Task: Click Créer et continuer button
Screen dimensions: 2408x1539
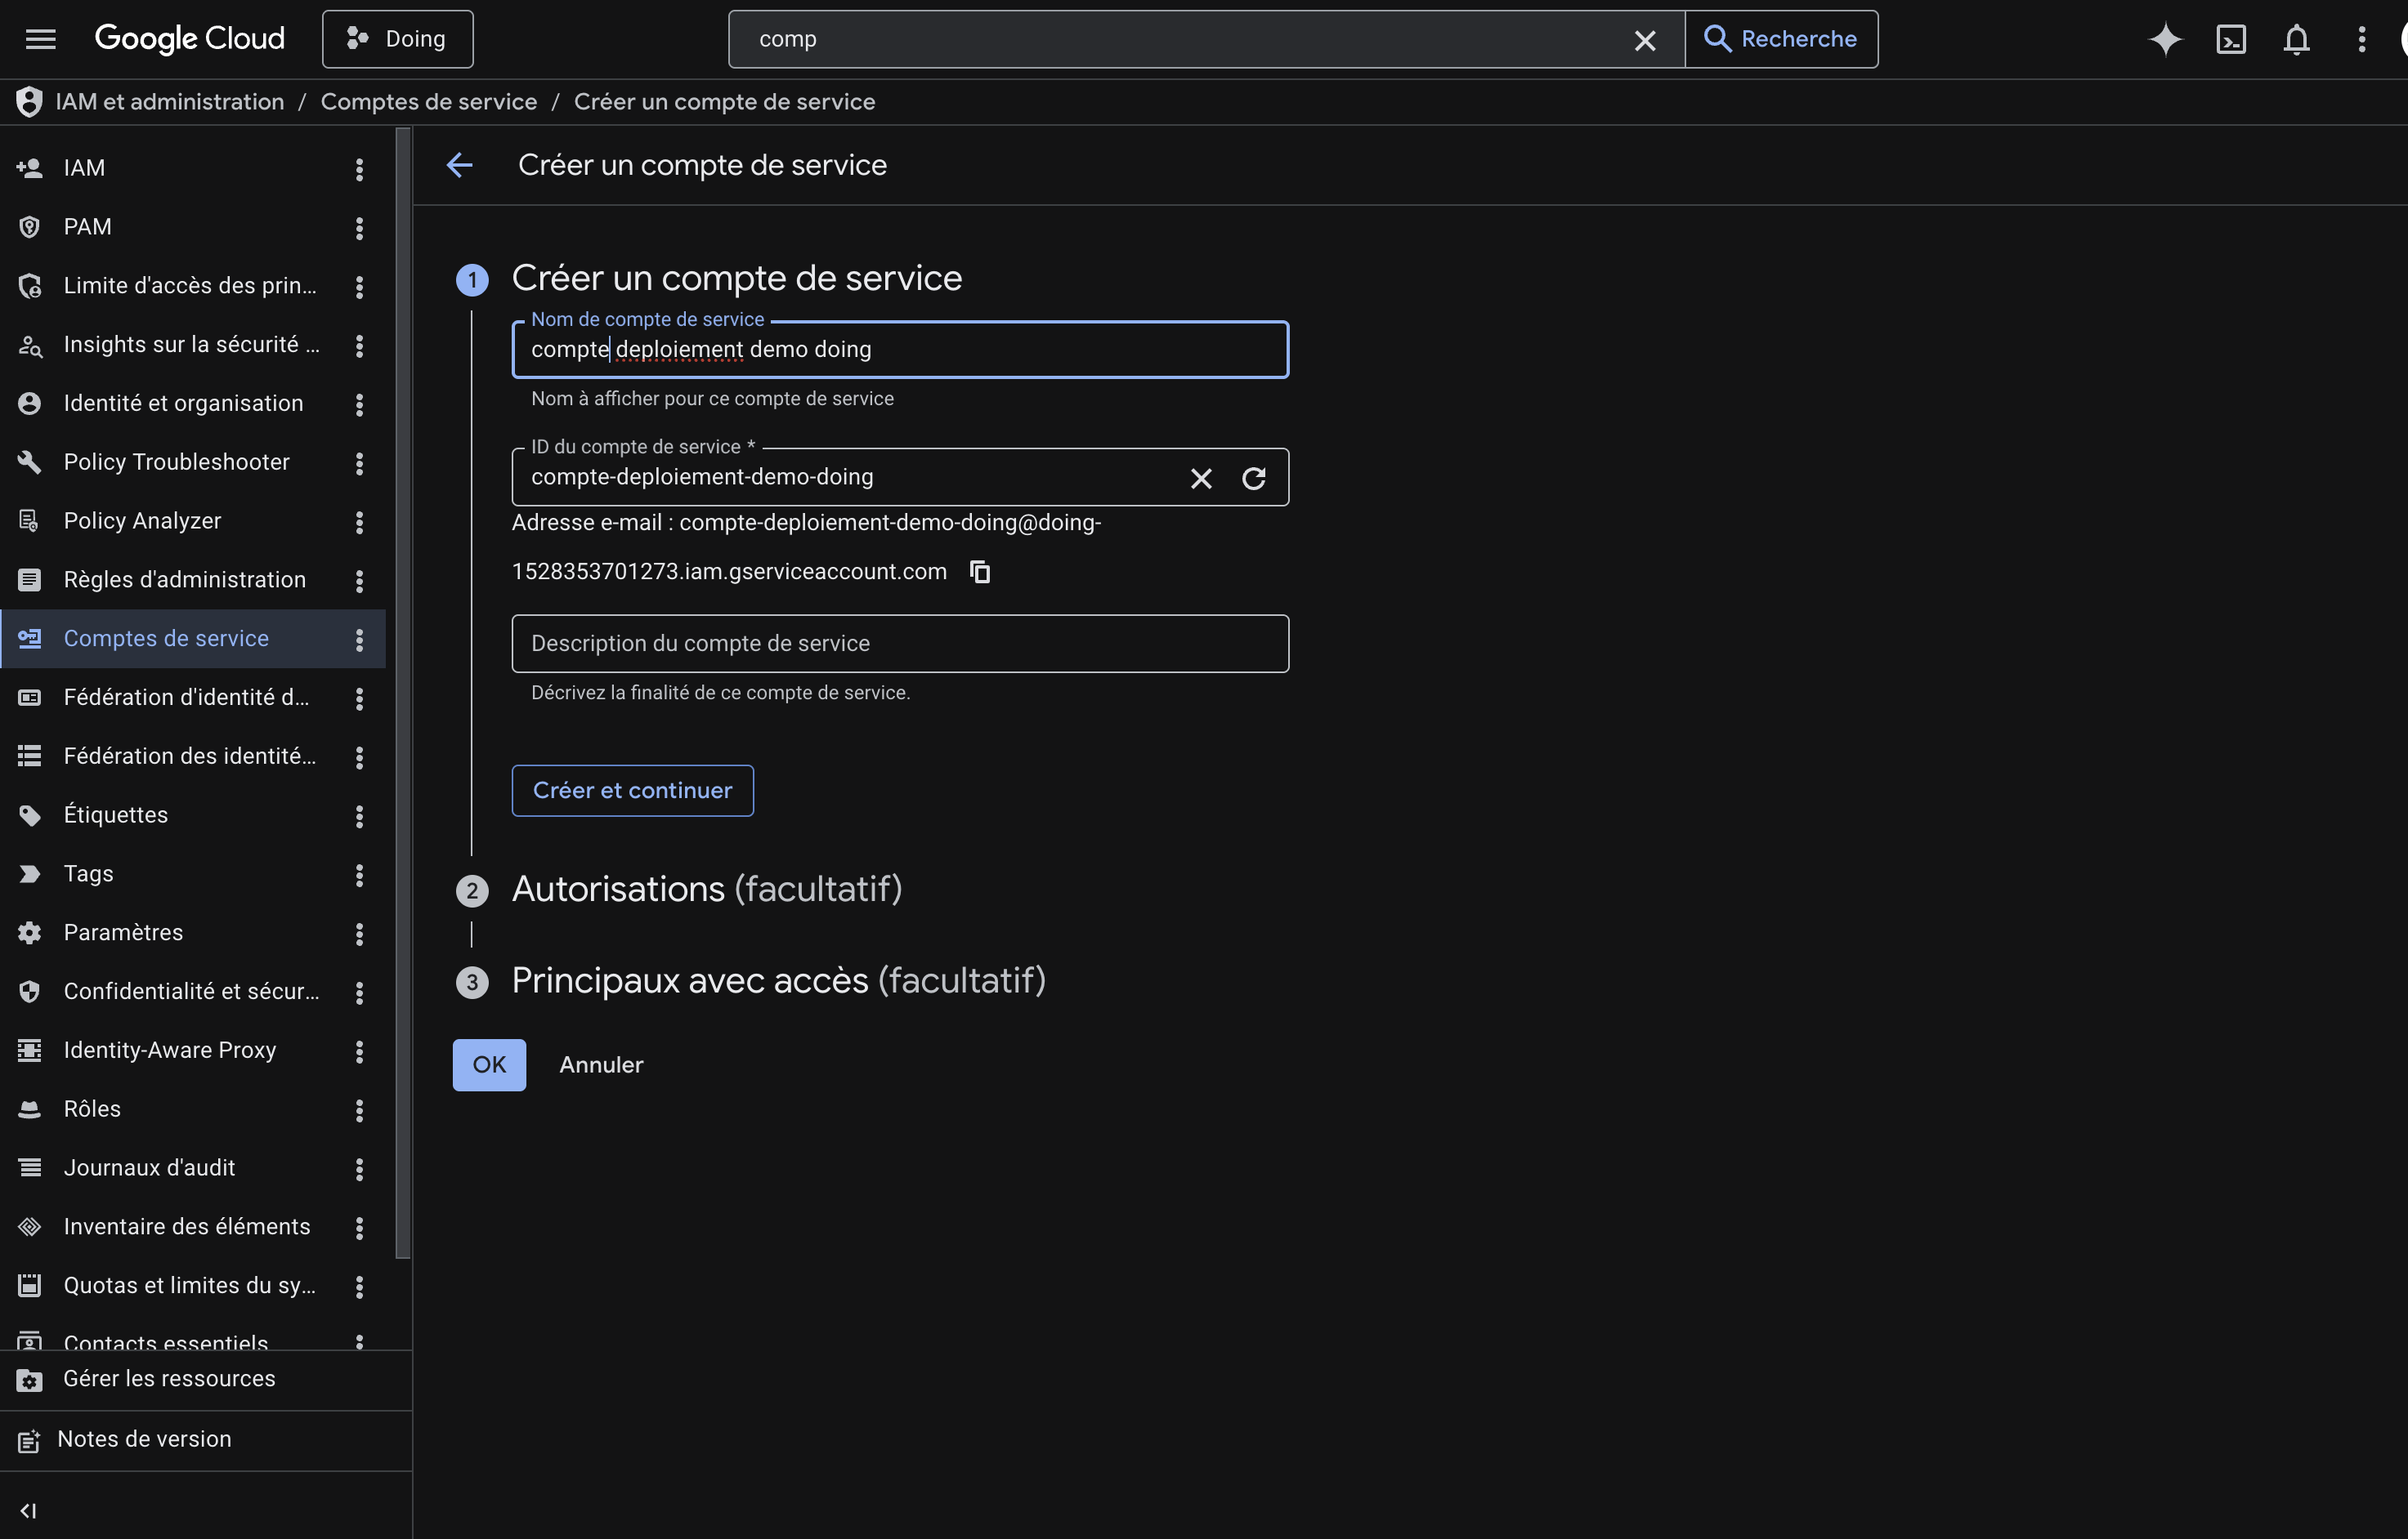Action: coord(632,791)
